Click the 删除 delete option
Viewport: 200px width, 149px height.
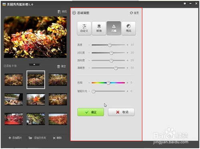pyautogui.click(x=57, y=138)
